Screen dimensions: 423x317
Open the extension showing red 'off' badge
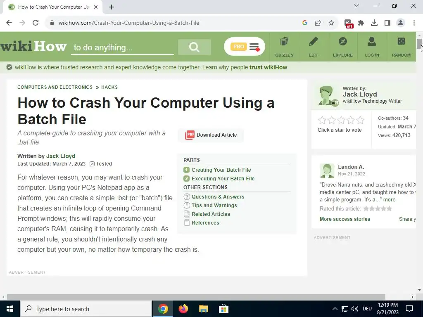point(349,24)
